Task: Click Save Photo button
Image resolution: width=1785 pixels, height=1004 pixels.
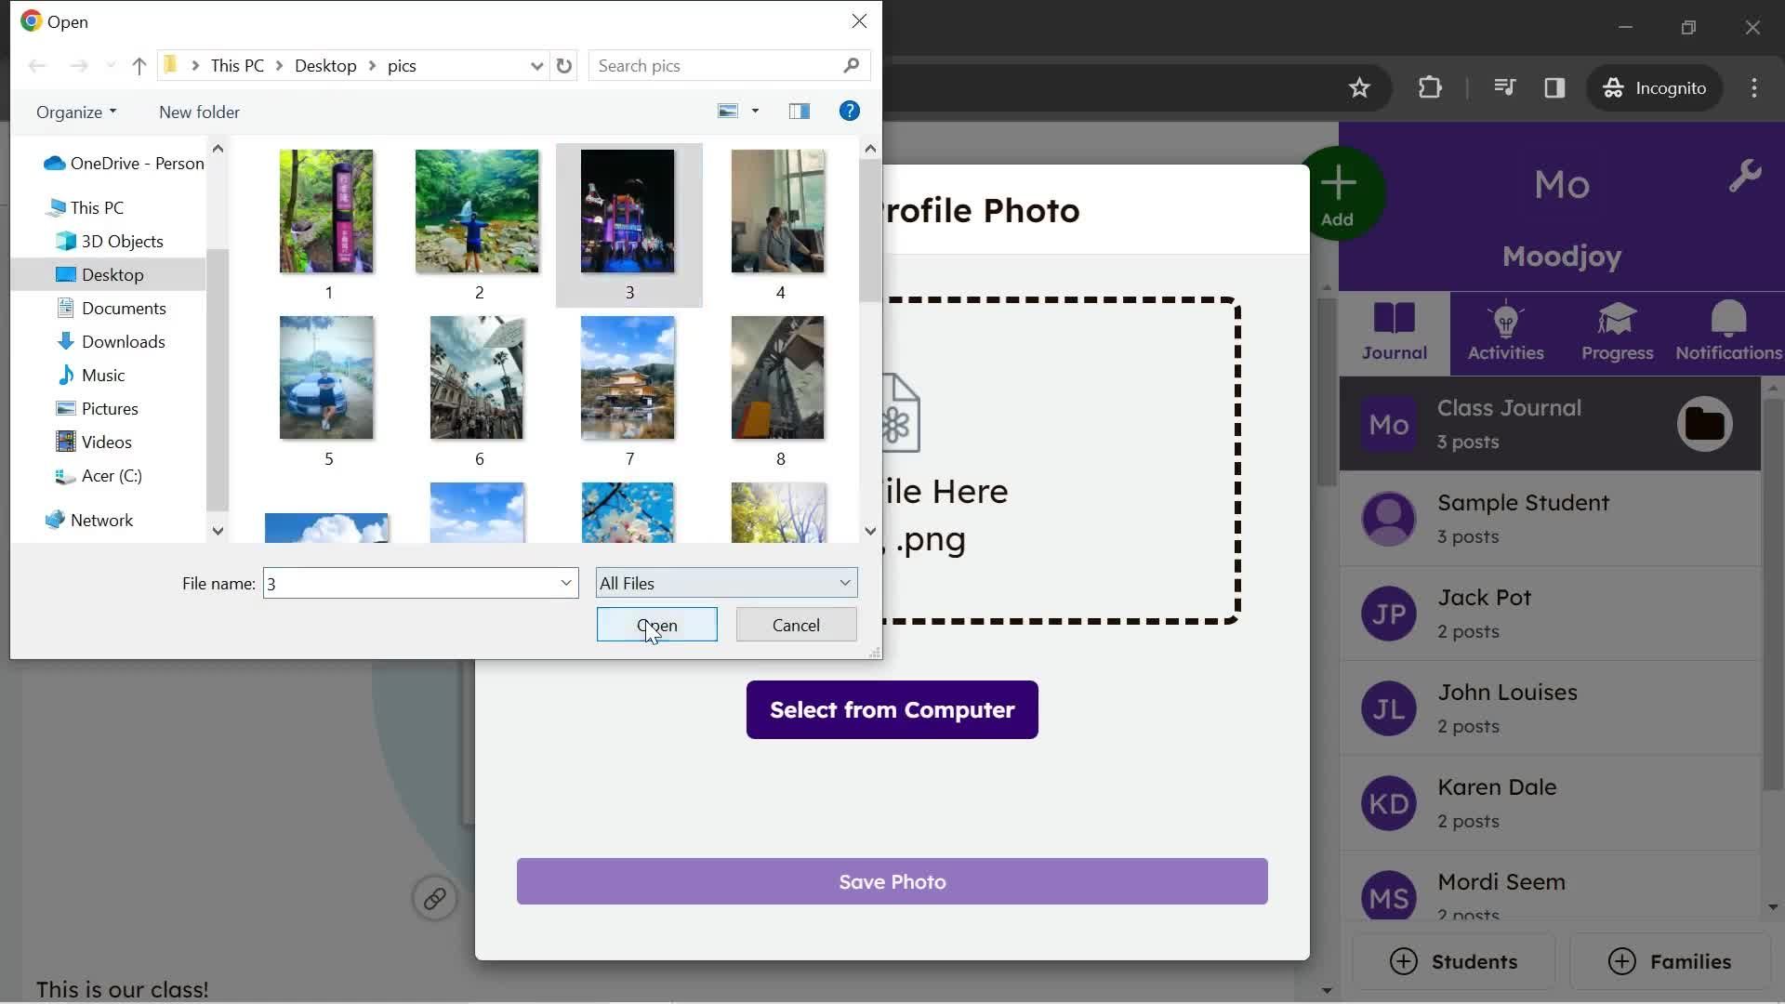Action: click(x=892, y=881)
